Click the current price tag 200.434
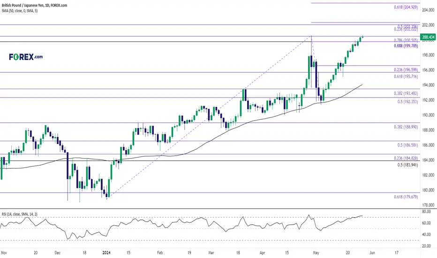 click(429, 37)
